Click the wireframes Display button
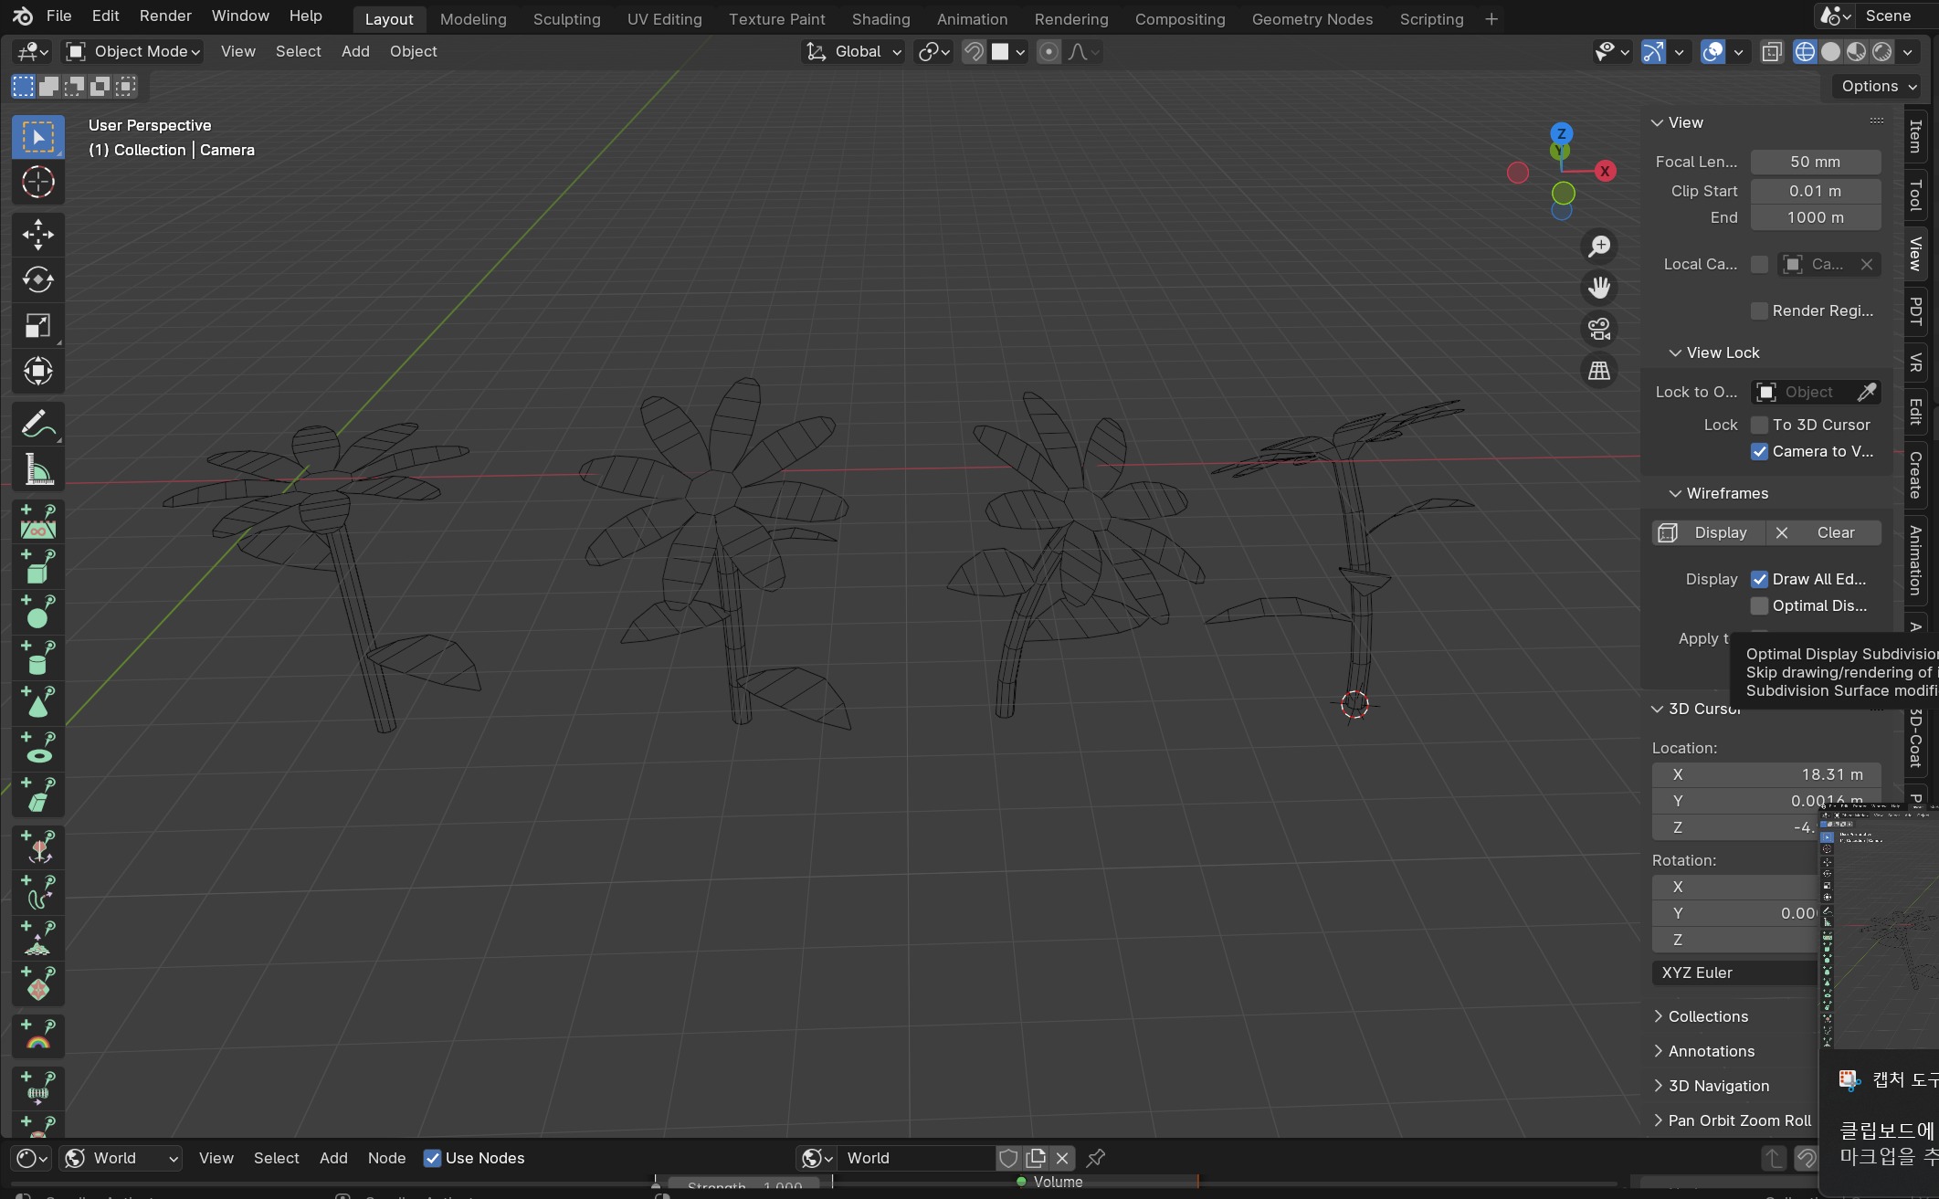1939x1199 pixels. [1708, 532]
